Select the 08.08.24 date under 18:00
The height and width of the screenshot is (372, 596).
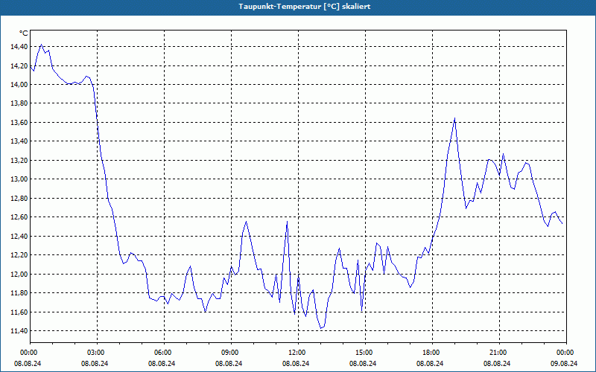coord(431,363)
